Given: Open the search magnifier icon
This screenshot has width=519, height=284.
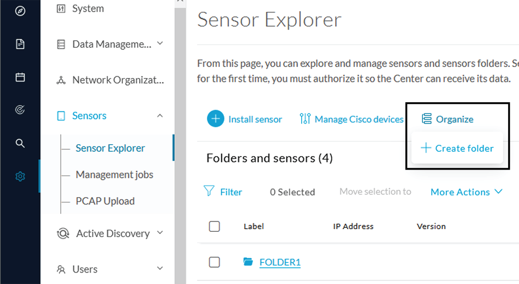Looking at the screenshot, I should tap(20, 143).
